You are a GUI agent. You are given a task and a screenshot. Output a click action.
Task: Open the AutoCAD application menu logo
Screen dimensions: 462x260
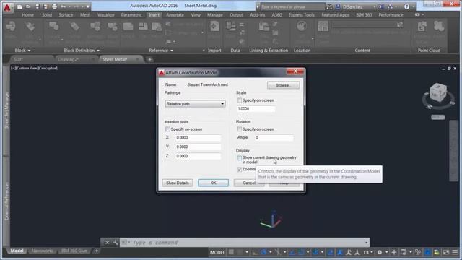click(x=7, y=7)
